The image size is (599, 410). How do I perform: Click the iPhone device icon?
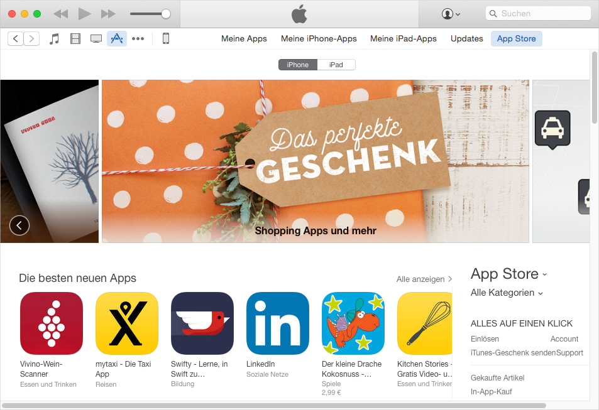pos(166,38)
